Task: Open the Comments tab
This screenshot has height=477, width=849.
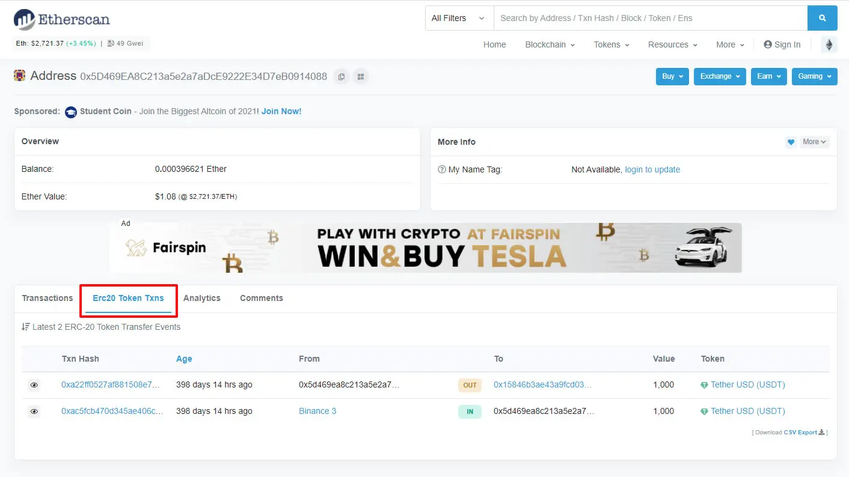Action: tap(262, 298)
